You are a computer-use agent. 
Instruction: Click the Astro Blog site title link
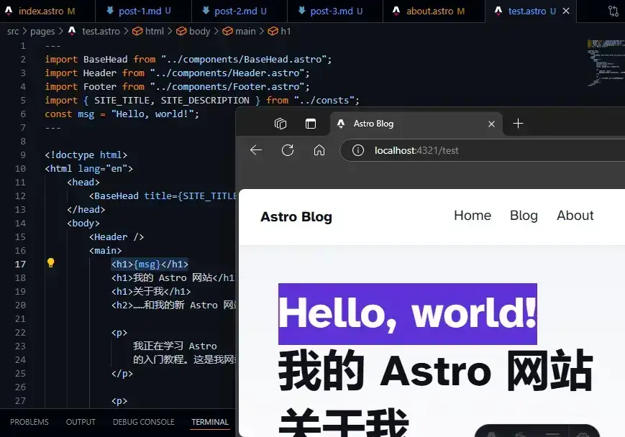tap(296, 217)
